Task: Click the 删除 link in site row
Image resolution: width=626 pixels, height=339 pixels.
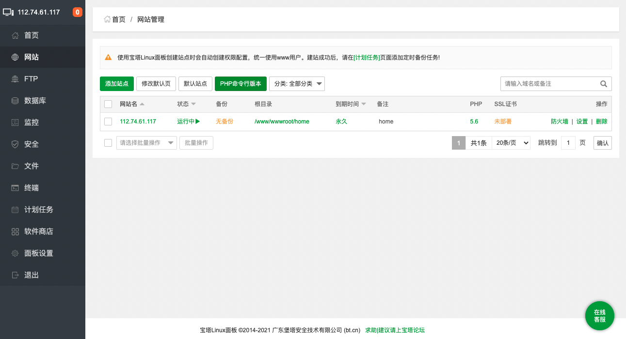Action: [x=602, y=122]
